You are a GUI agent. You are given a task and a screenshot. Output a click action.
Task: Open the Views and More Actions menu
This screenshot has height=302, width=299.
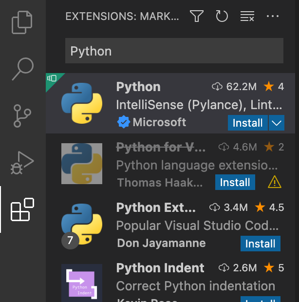[273, 17]
